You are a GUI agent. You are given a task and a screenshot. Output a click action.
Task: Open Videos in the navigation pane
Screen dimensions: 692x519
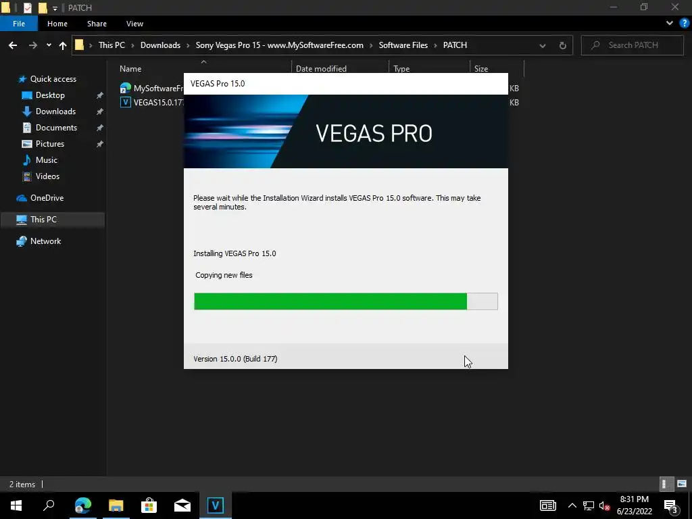click(x=47, y=176)
